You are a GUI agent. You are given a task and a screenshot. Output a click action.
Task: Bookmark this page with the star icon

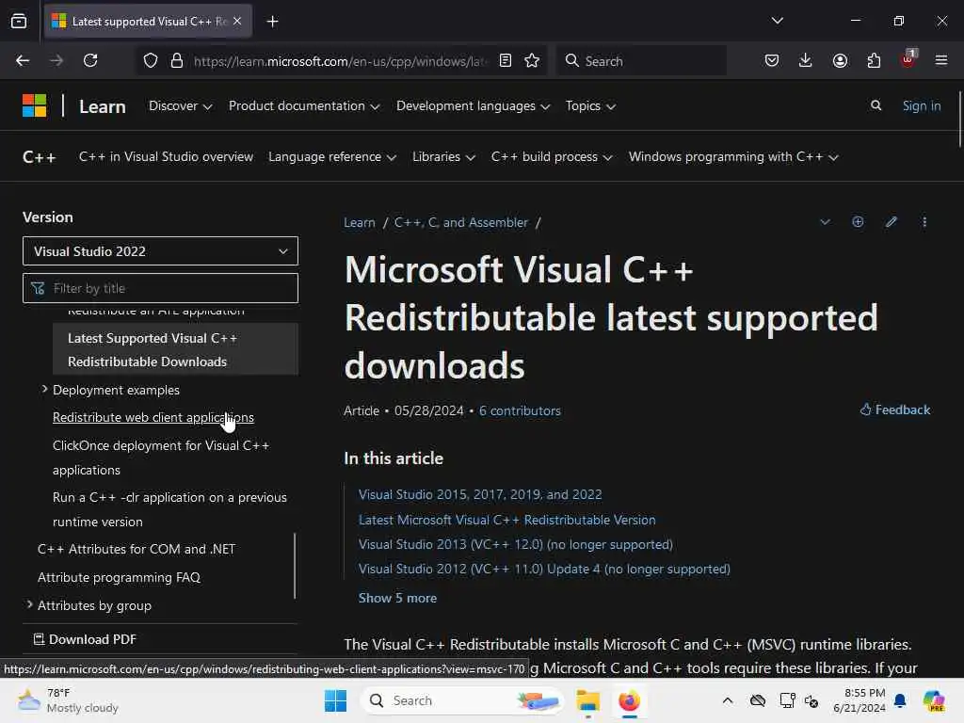point(532,60)
